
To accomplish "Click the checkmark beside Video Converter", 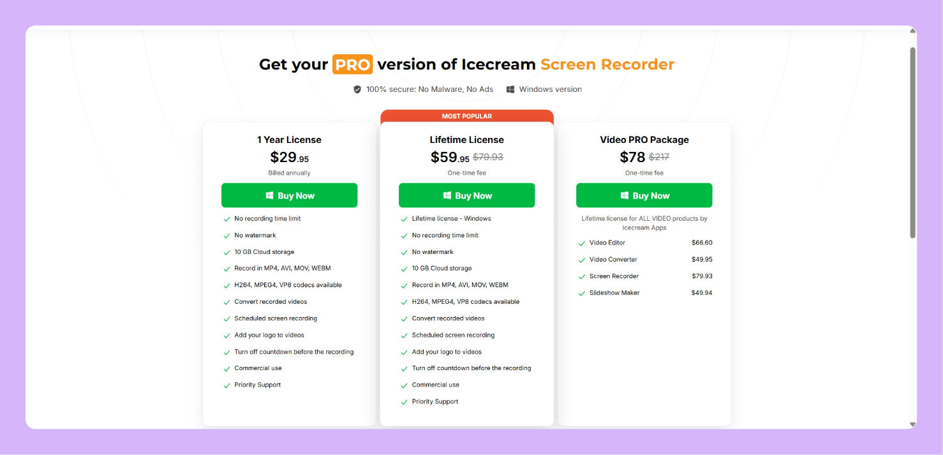I will 582,260.
